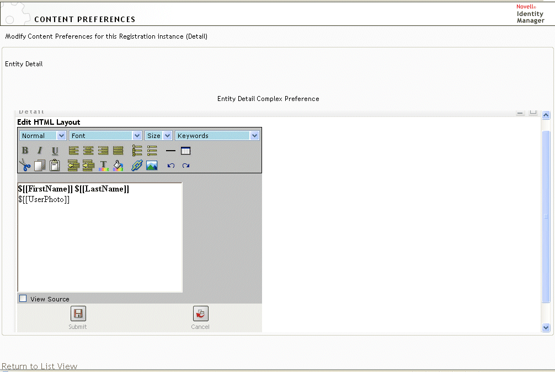Choose a background fill color

click(x=118, y=165)
